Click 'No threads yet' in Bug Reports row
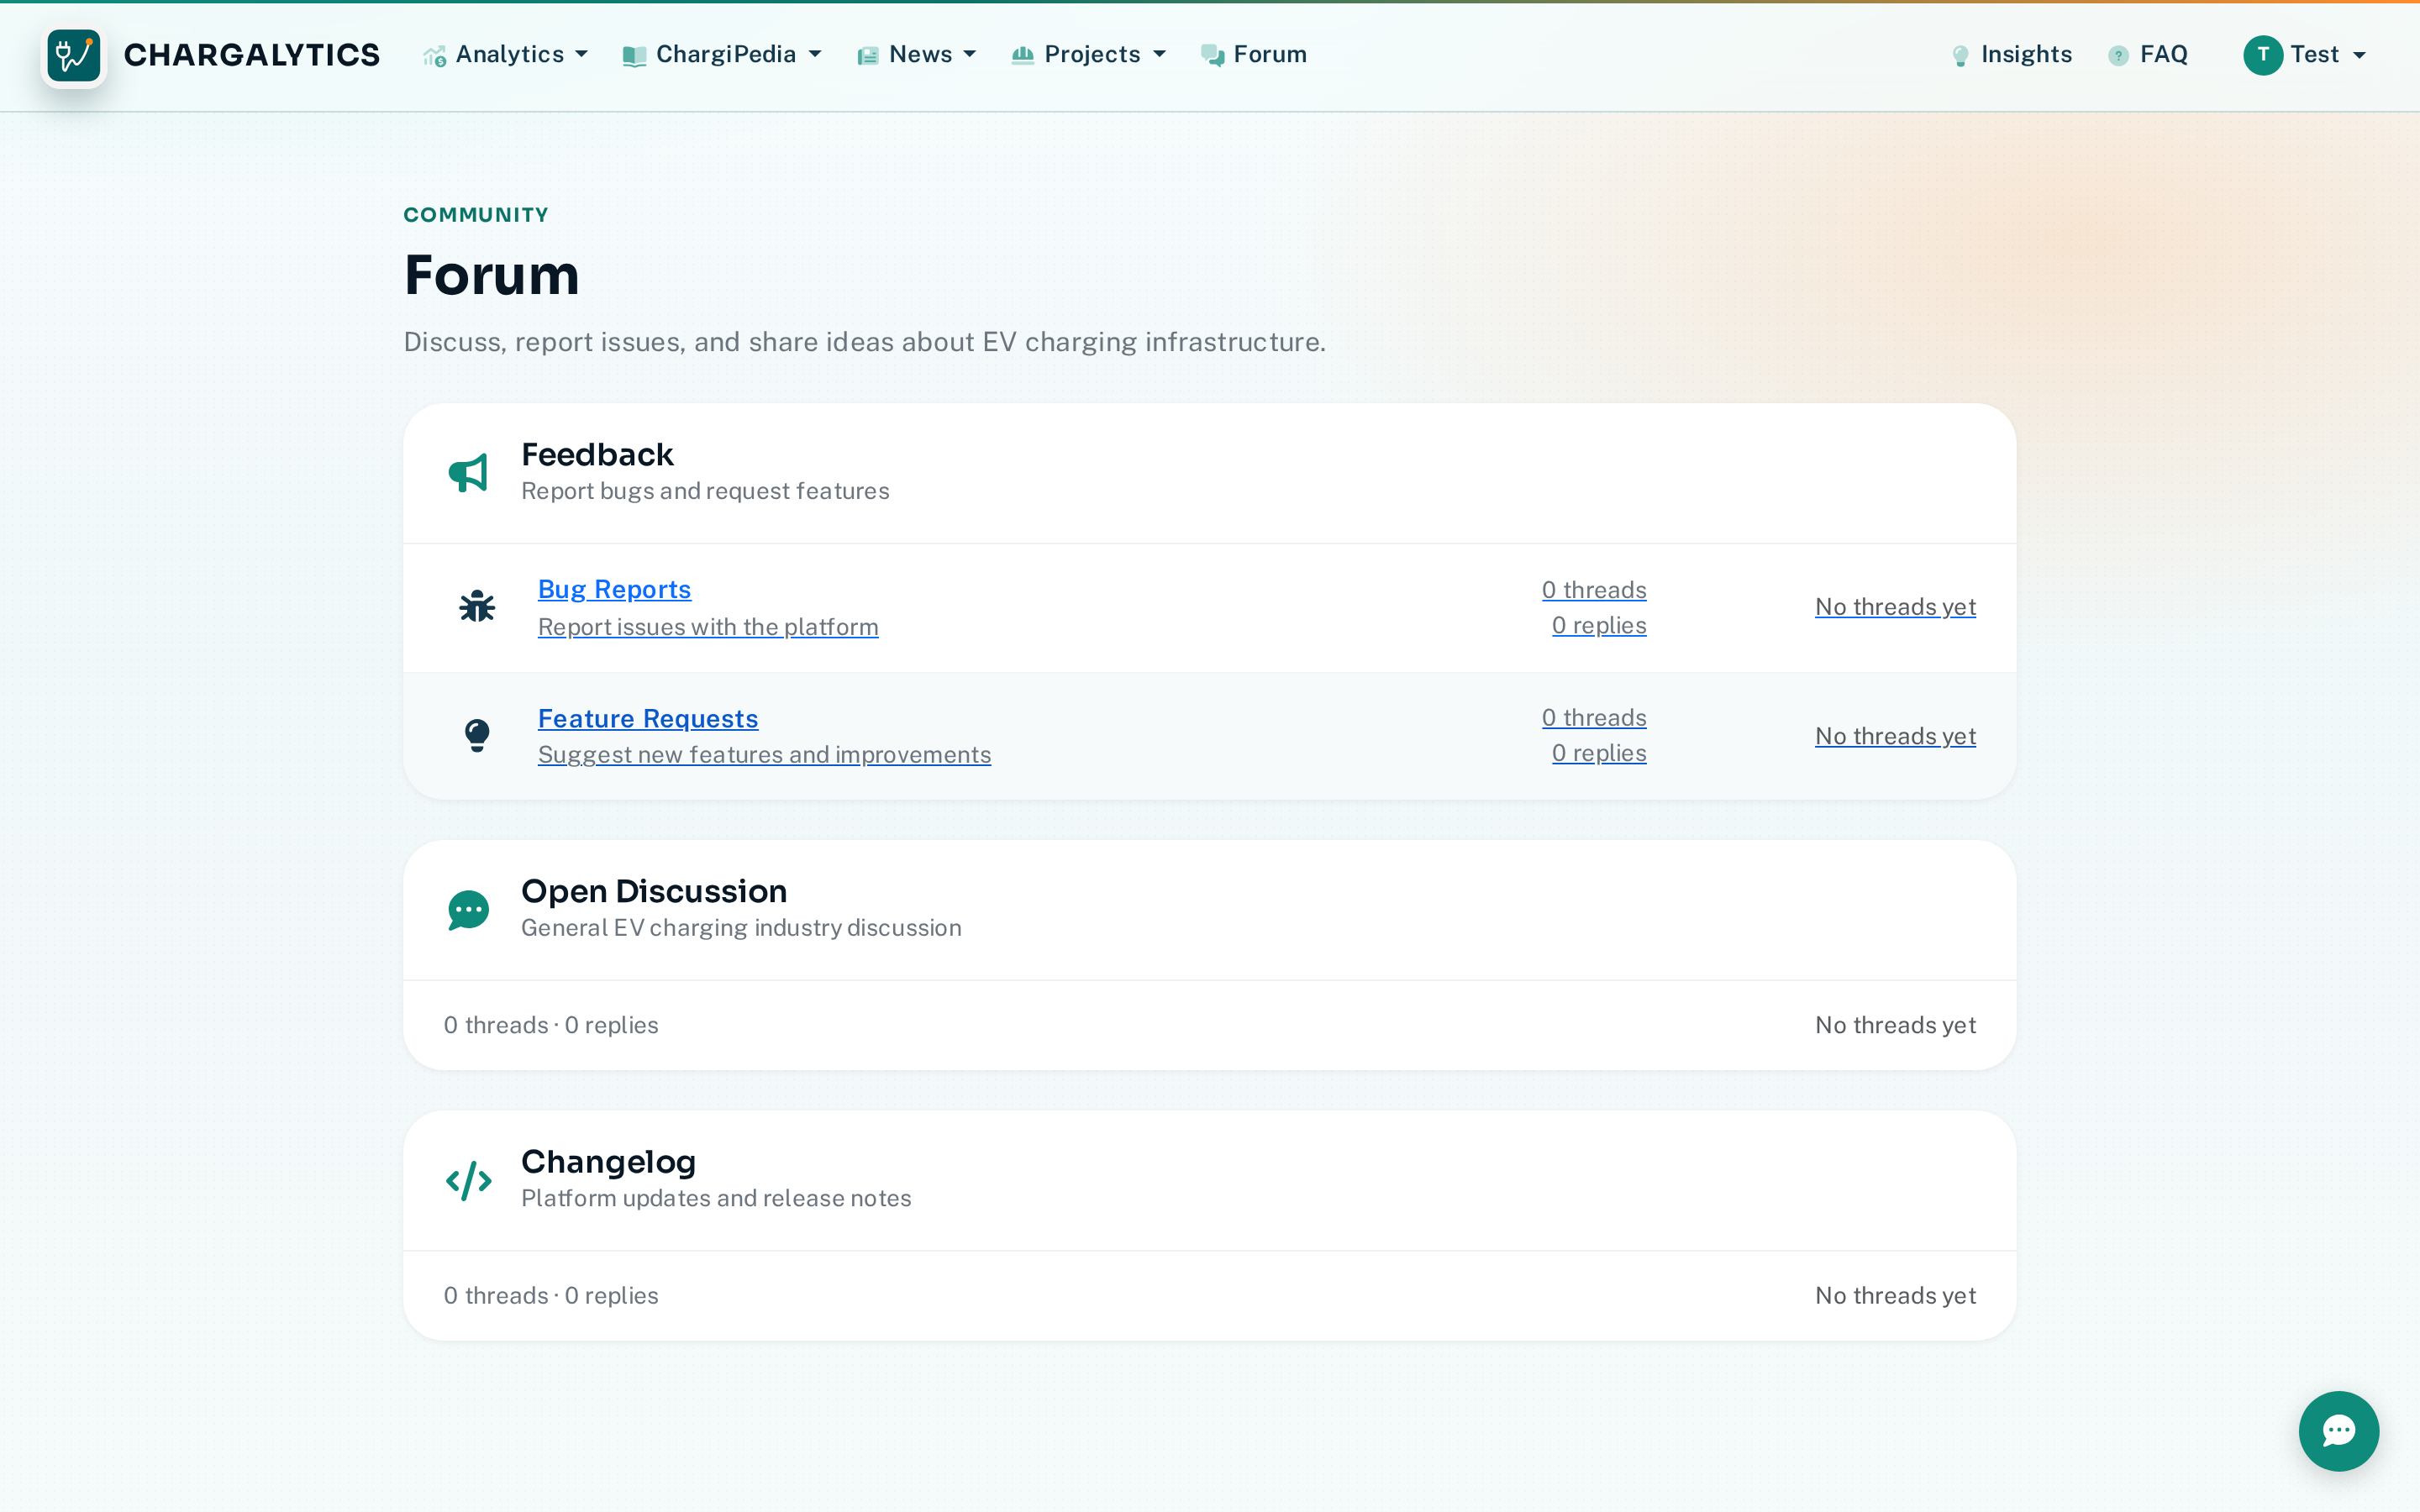The width and height of the screenshot is (2420, 1512). (1895, 607)
